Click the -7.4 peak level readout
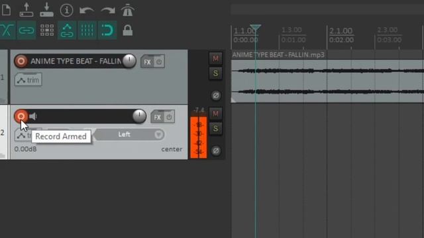This screenshot has width=424, height=238. click(x=199, y=110)
